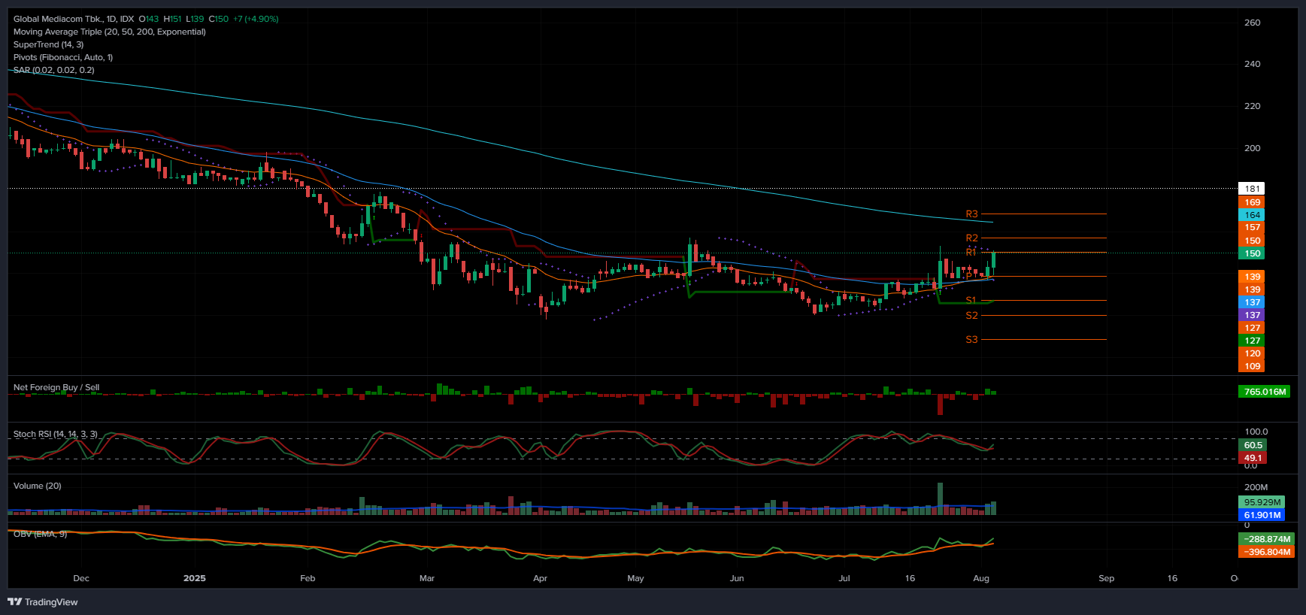The height and width of the screenshot is (615, 1306).
Task: Click the R2 pivot level label
Action: pos(972,238)
